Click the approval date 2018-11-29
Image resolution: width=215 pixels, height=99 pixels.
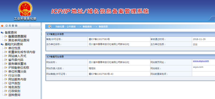click(x=199, y=39)
